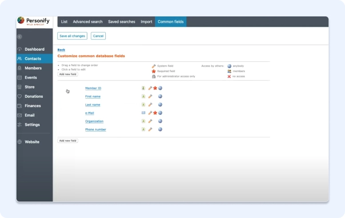
Task: Click the First name text type icon
Action: 144,96
